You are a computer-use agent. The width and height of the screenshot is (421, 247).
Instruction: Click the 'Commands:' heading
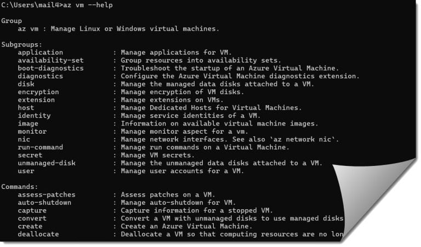(x=20, y=187)
